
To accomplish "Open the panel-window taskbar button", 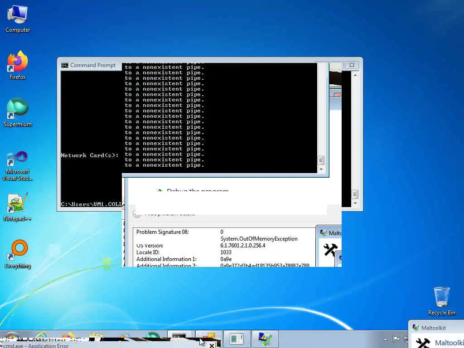I will (237, 338).
